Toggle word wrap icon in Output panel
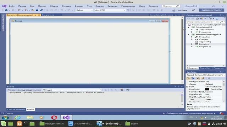227x127 pixels. (128, 90)
